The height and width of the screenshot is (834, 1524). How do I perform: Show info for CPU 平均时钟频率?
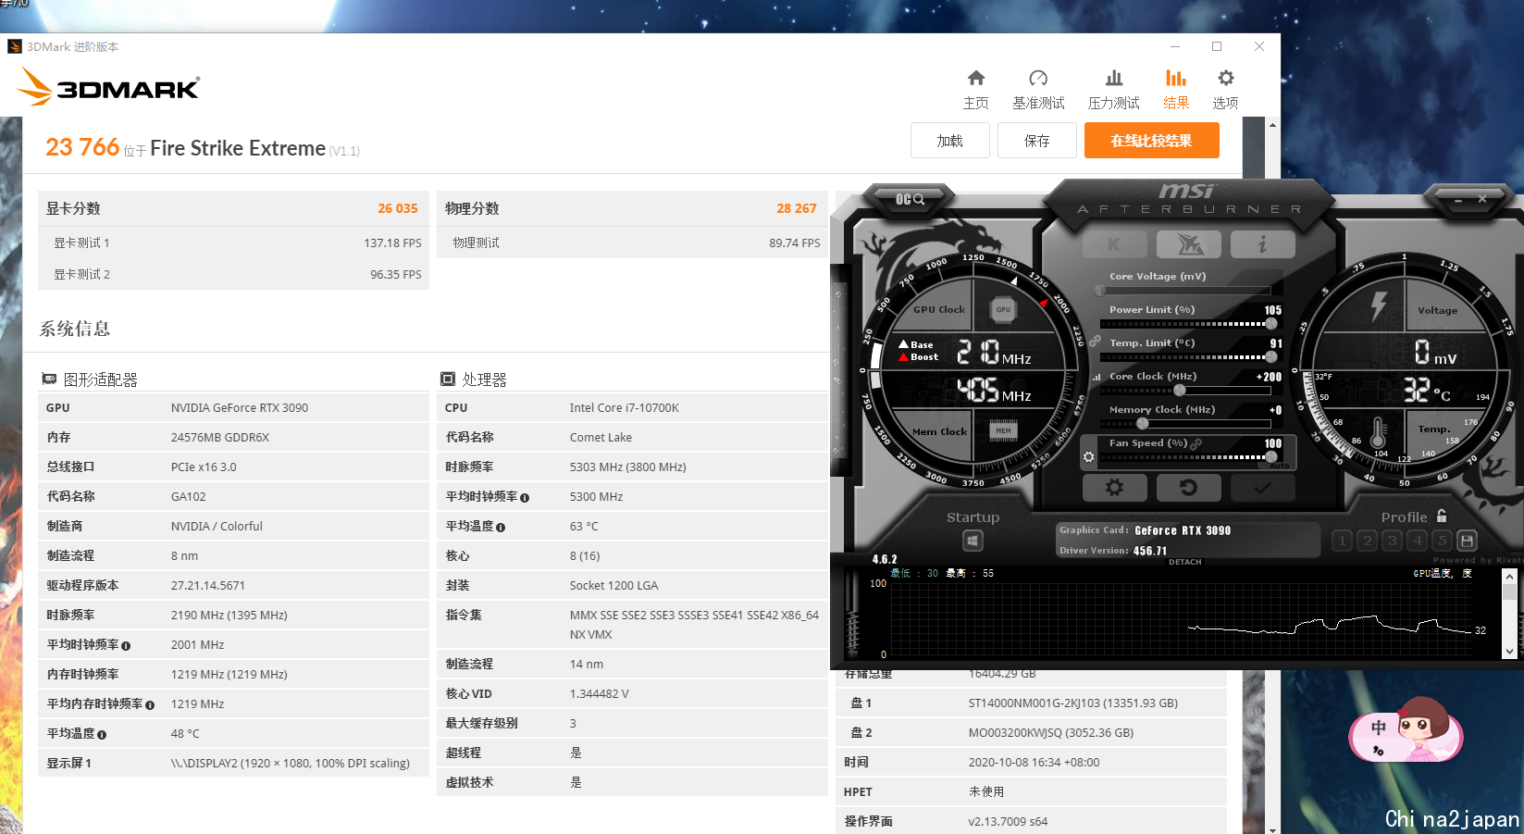click(525, 498)
